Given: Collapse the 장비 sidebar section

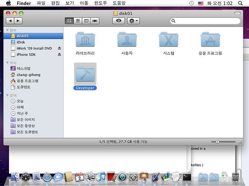Looking at the screenshot, I should (7, 30).
